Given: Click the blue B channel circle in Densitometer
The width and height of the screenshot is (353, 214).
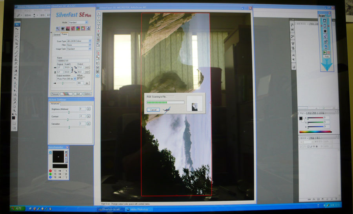Looking at the screenshot, I should (x=50, y=177).
